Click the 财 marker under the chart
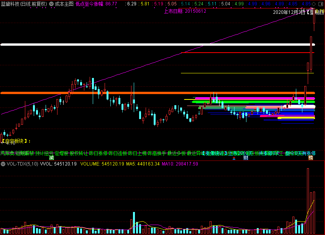The height and width of the screenshot is (235, 325). click(x=246, y=158)
